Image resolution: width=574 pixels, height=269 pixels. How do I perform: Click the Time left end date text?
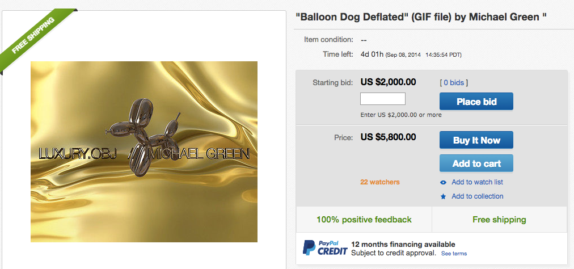[x=424, y=55]
